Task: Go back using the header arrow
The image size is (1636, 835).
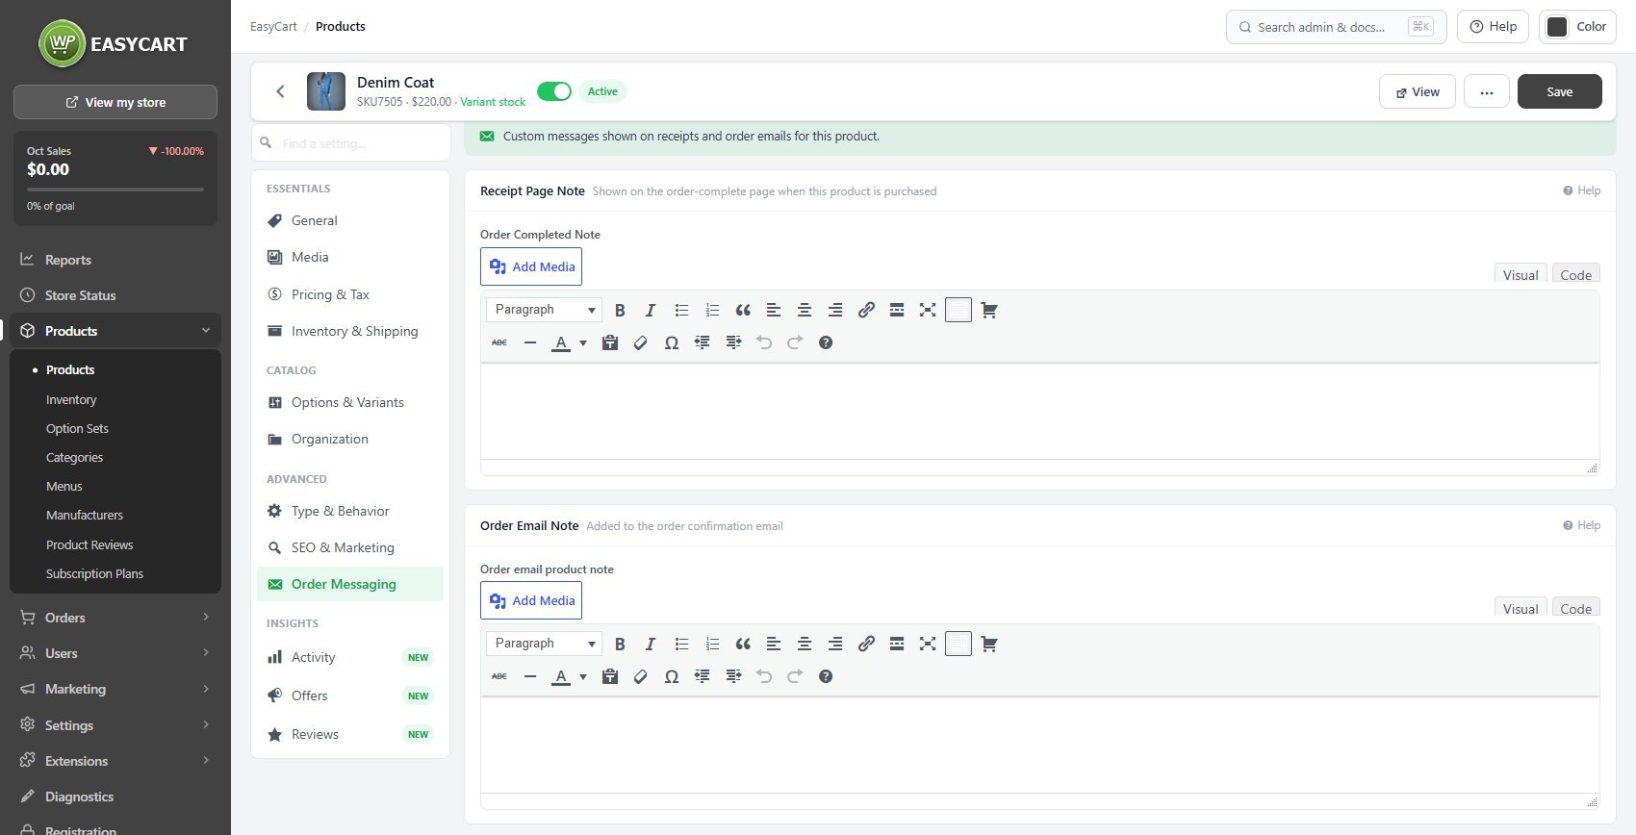Action: [280, 91]
